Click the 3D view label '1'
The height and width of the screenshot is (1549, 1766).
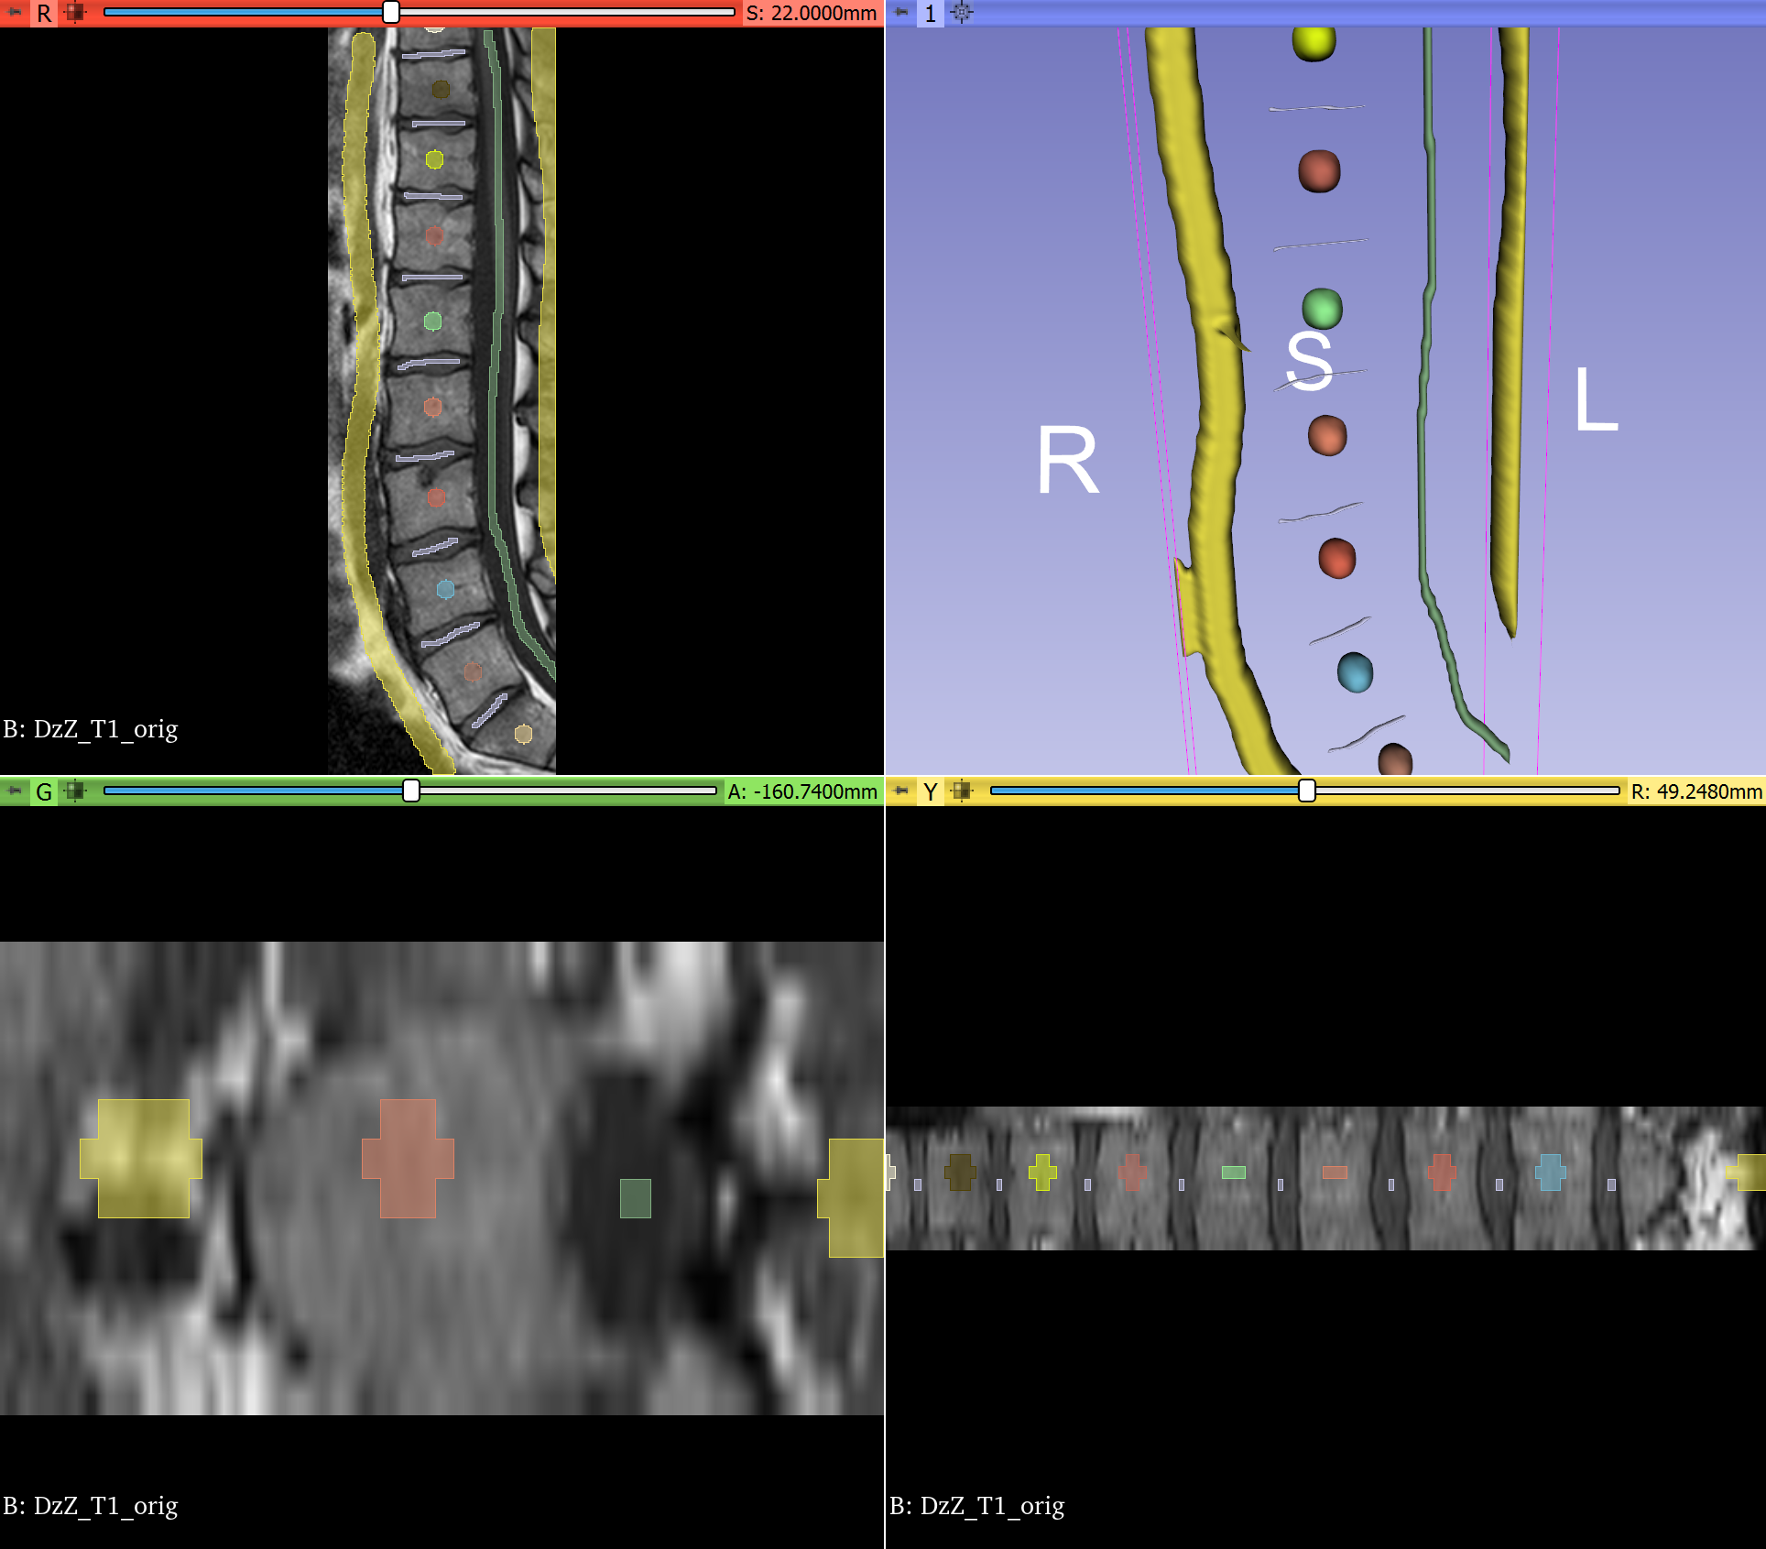[931, 14]
